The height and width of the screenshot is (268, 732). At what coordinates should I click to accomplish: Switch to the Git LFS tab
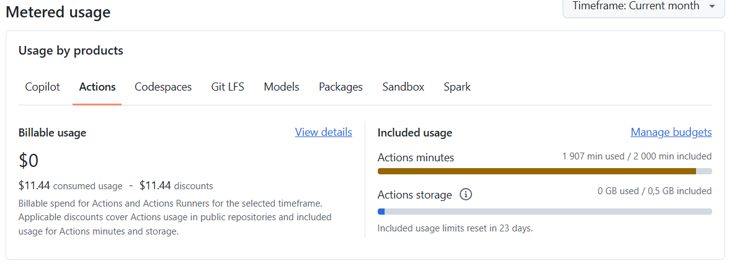pyautogui.click(x=227, y=87)
